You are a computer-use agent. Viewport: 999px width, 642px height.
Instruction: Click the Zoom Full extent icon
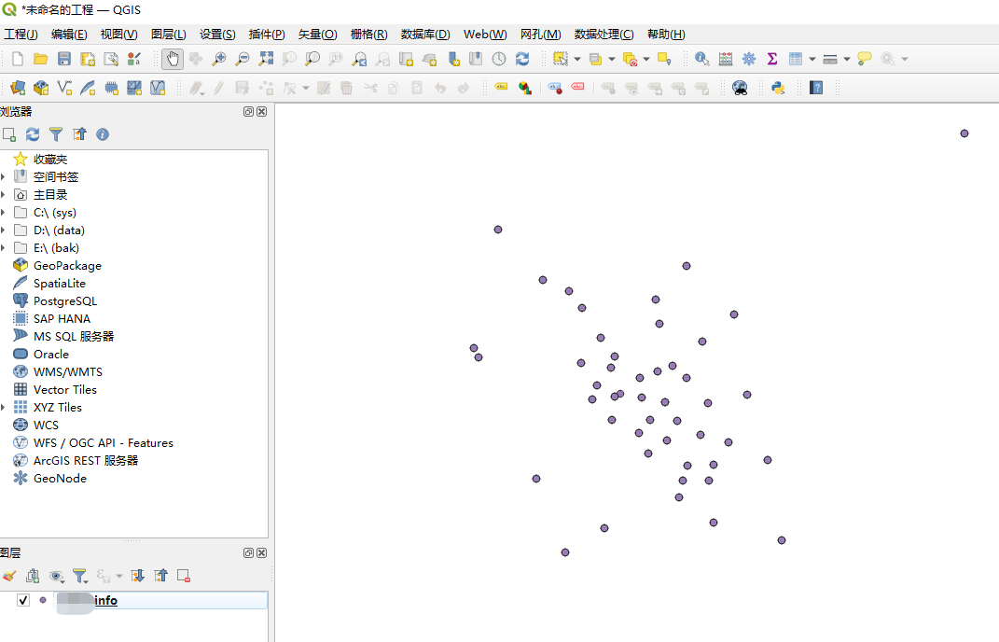[x=266, y=59]
